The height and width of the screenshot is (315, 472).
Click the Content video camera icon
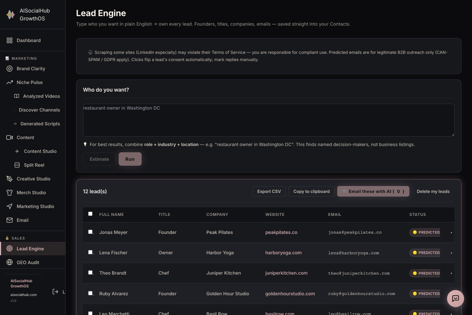tap(9, 137)
